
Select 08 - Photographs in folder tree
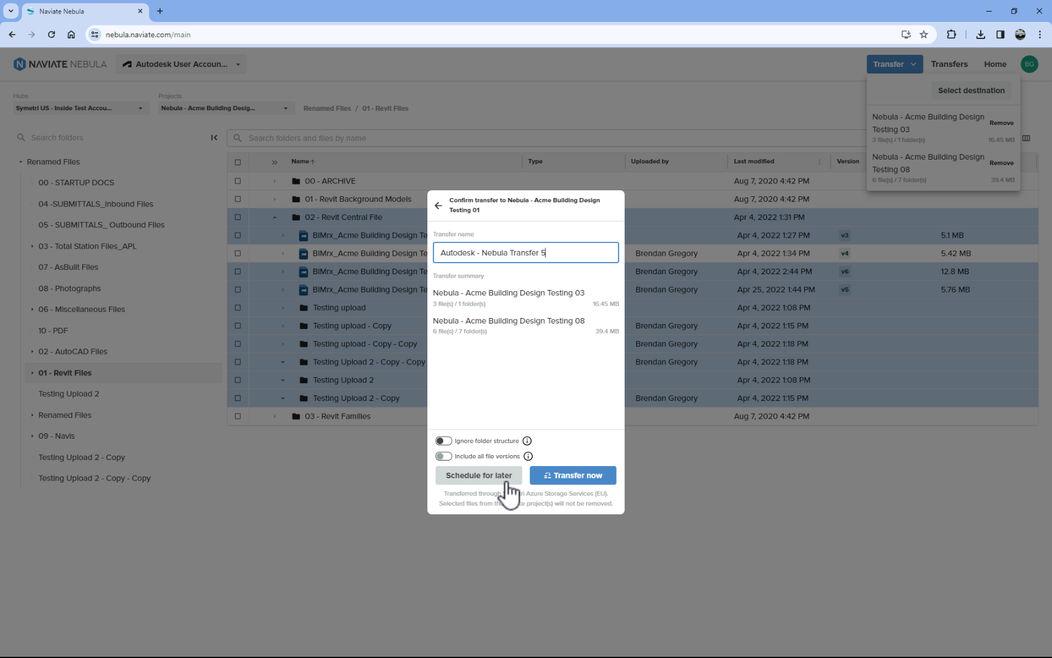(69, 289)
